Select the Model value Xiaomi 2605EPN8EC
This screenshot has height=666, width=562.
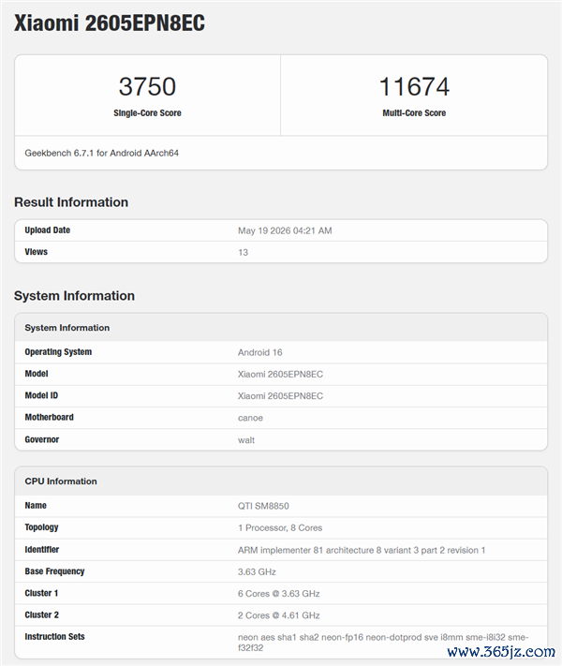[x=280, y=374]
